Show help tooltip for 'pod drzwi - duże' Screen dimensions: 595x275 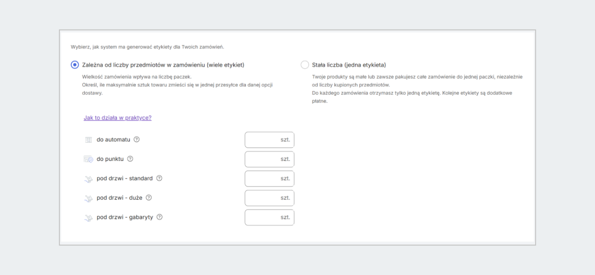pos(149,198)
